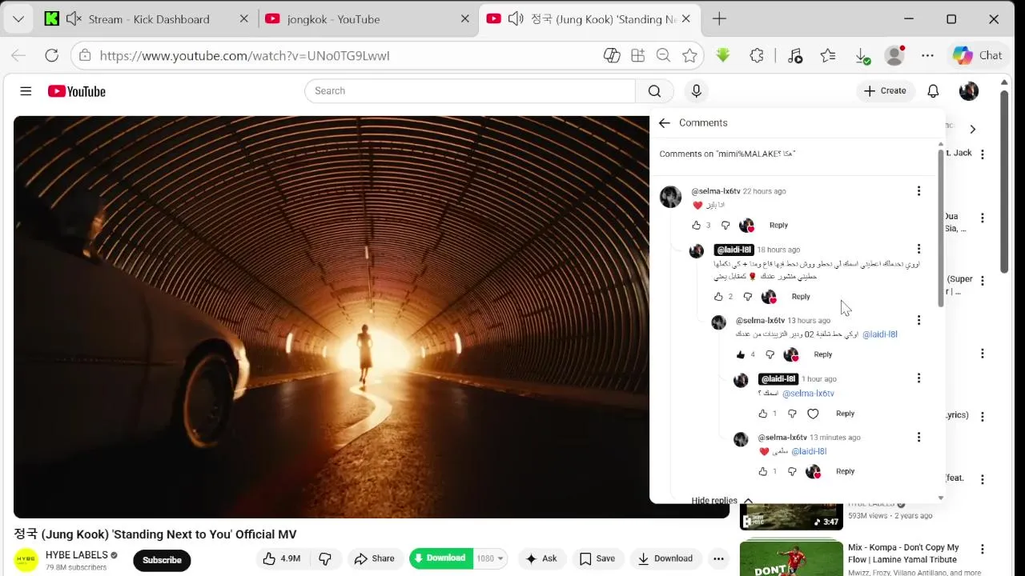Subscribe to HYBE LABELS
This screenshot has width=1025, height=576.
[x=162, y=560]
